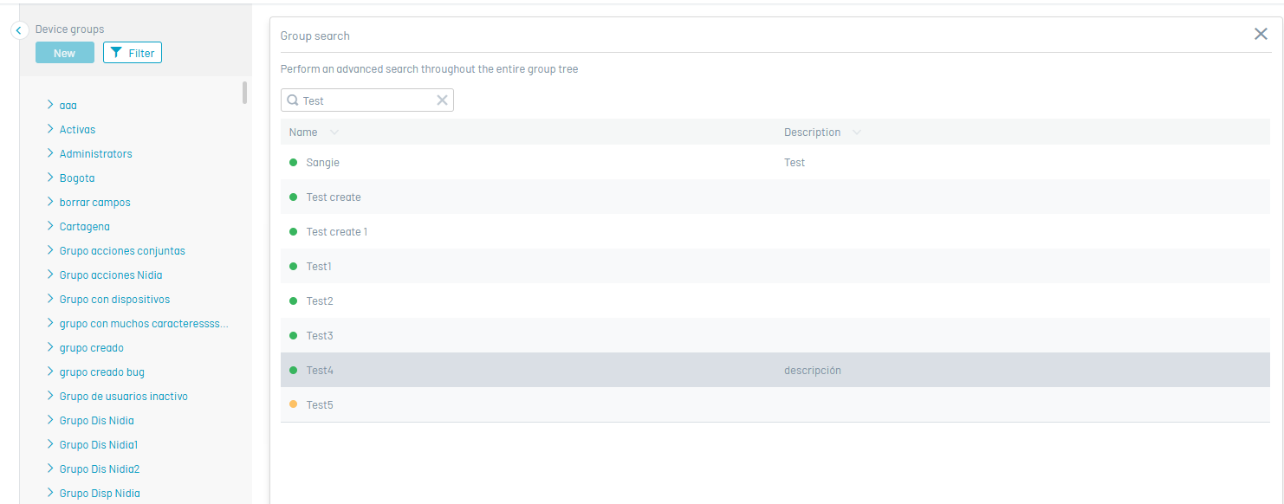Close the Group search panel
Image resolution: width=1284 pixels, height=504 pixels.
pos(1261,34)
